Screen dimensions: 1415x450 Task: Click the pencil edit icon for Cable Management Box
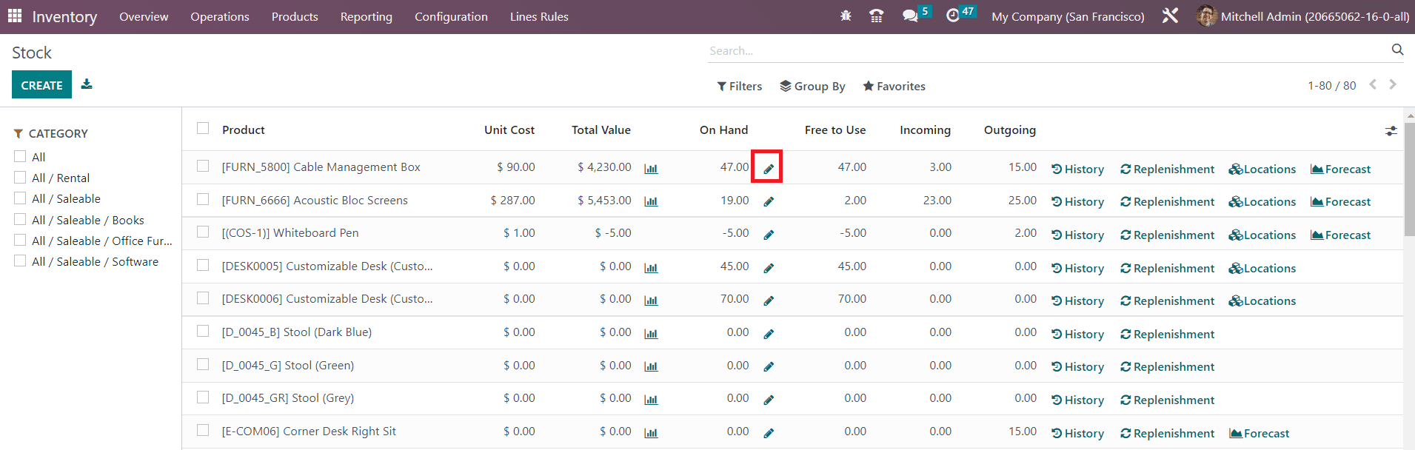768,169
